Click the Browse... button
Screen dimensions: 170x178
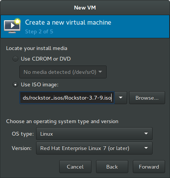pos(147,98)
